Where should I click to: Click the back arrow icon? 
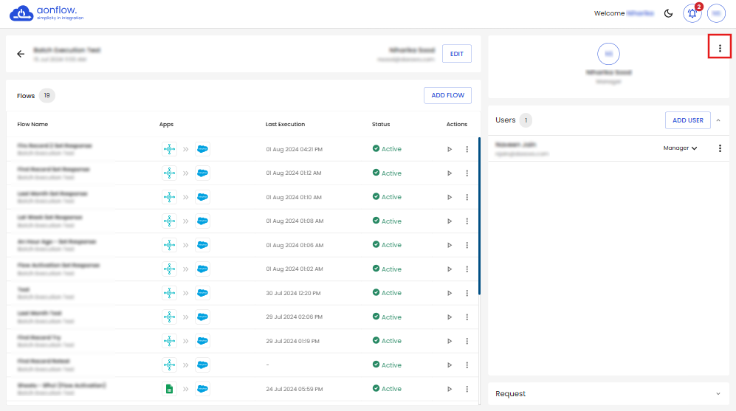21,54
